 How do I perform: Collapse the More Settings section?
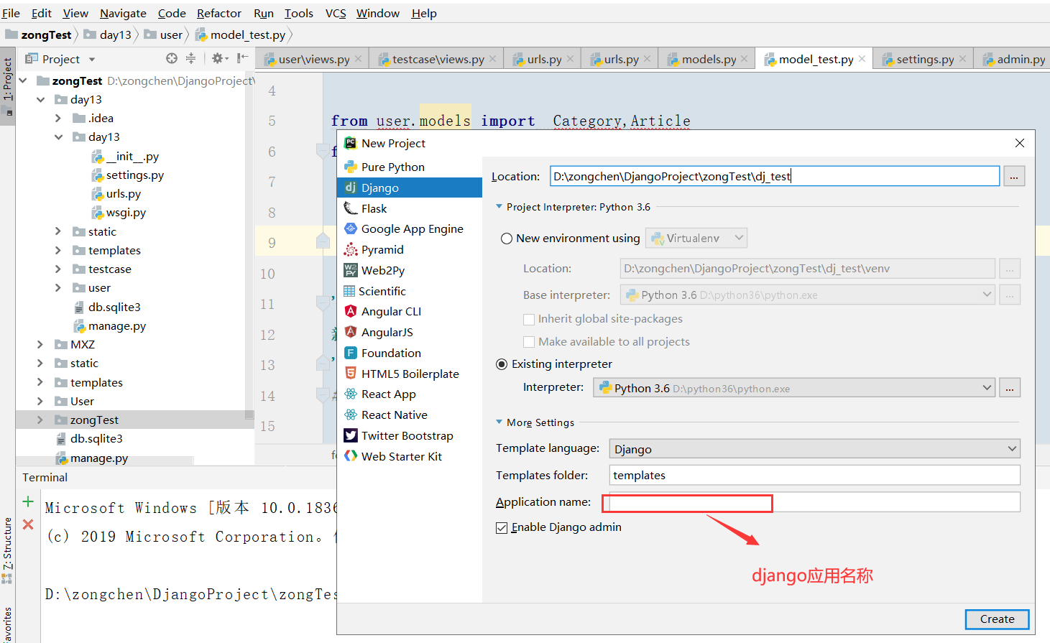coord(499,422)
